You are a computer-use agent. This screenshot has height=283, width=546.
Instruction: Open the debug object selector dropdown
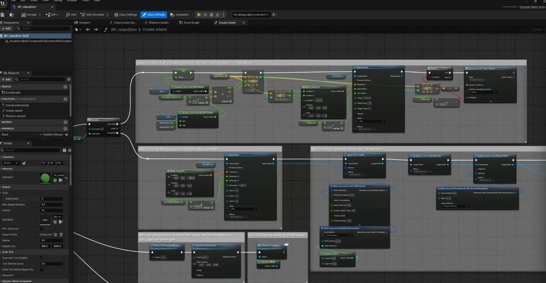[x=251, y=15]
